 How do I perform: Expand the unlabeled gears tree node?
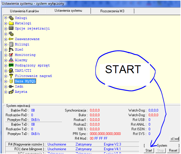point(6,34)
